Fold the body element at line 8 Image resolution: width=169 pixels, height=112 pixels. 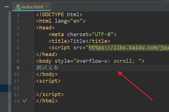(34, 61)
